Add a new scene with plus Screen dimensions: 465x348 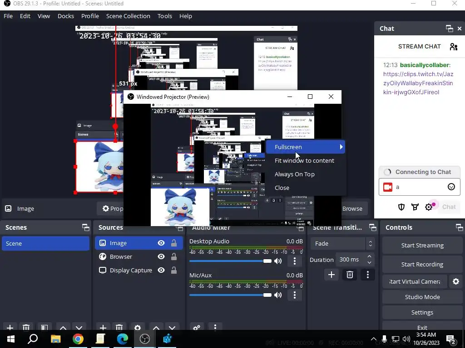[10, 327]
